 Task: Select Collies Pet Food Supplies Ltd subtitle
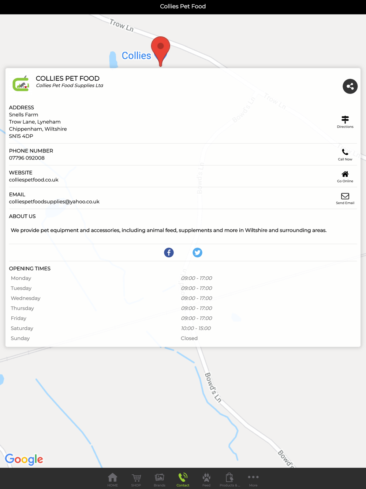tap(70, 85)
